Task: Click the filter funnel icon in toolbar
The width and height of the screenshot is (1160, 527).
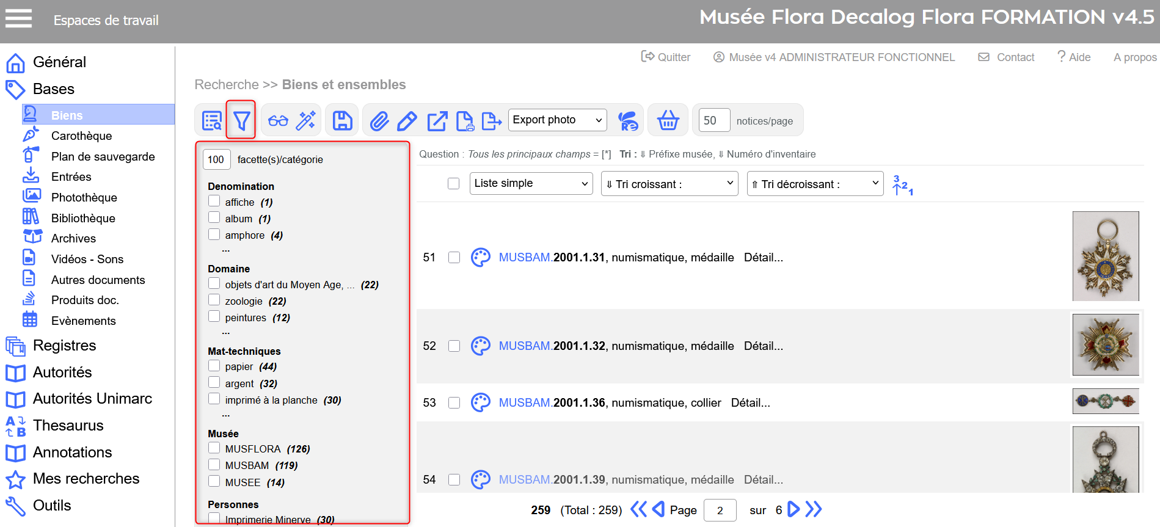Action: [x=241, y=120]
